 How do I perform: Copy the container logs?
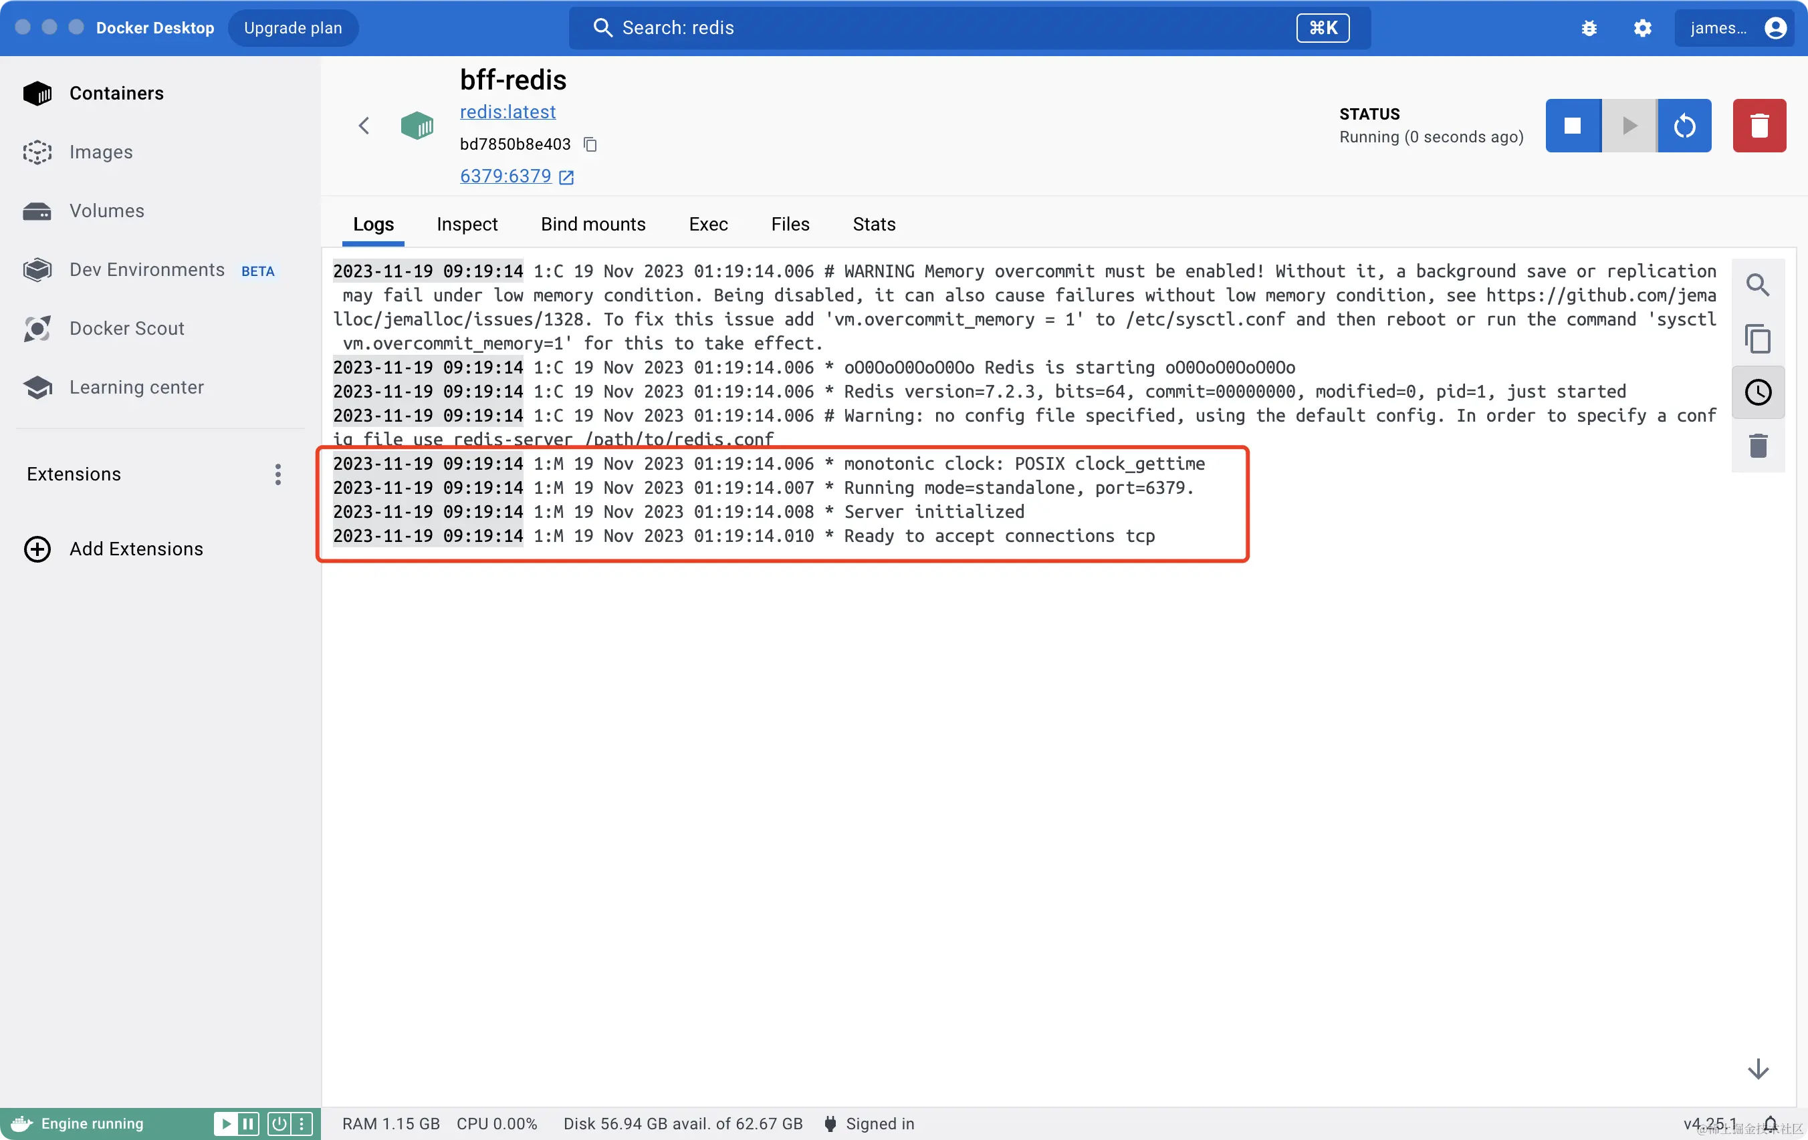coord(1758,339)
